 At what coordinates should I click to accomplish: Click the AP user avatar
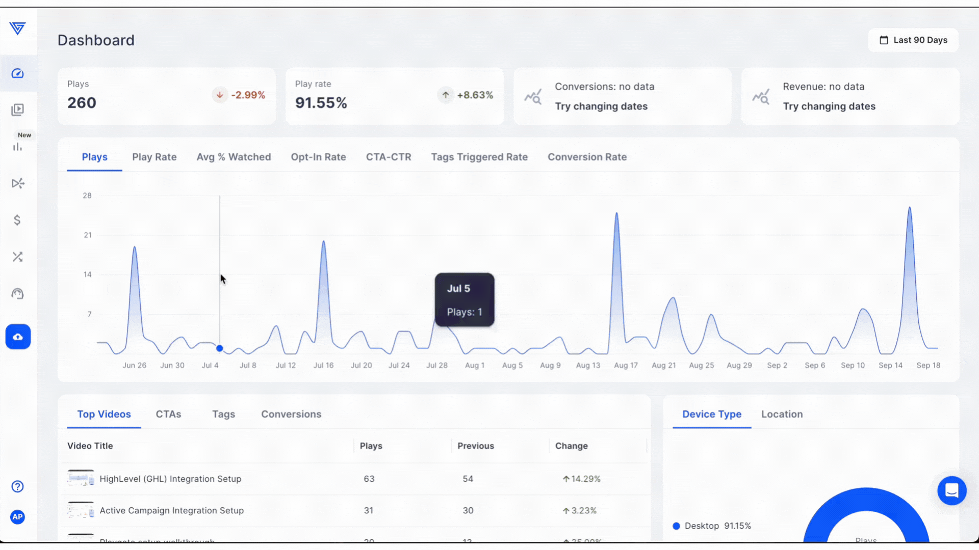pyautogui.click(x=17, y=517)
